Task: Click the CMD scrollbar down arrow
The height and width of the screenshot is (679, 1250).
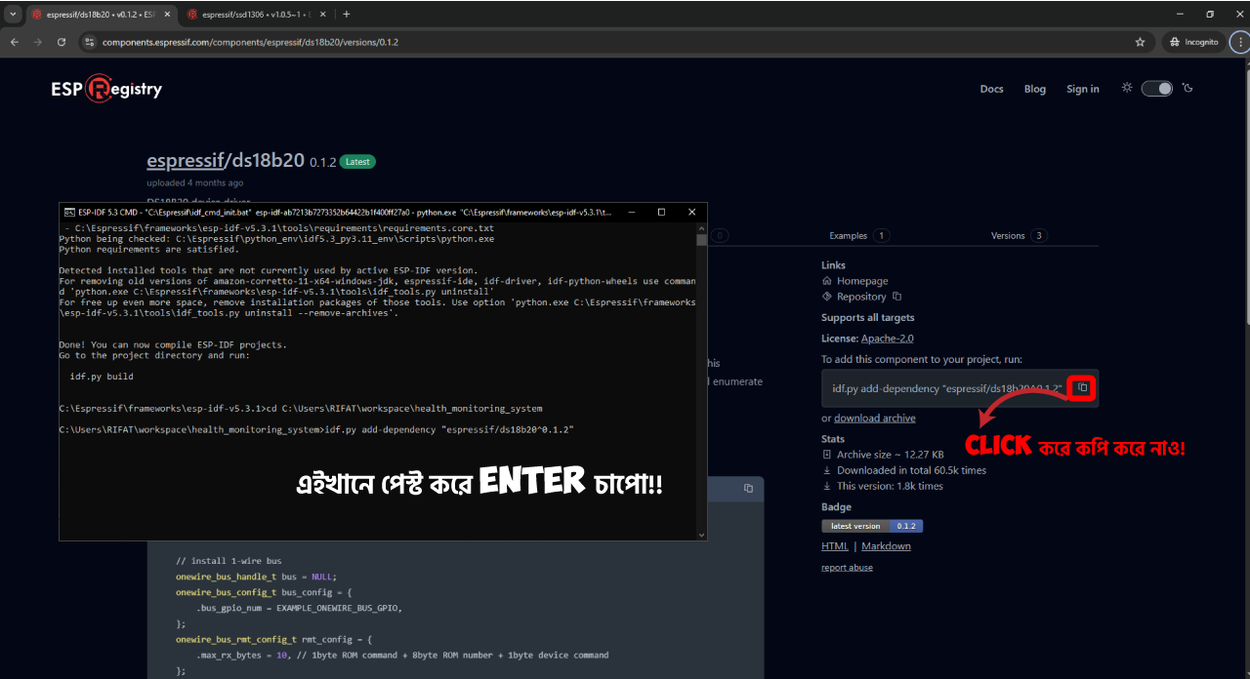Action: pos(701,534)
